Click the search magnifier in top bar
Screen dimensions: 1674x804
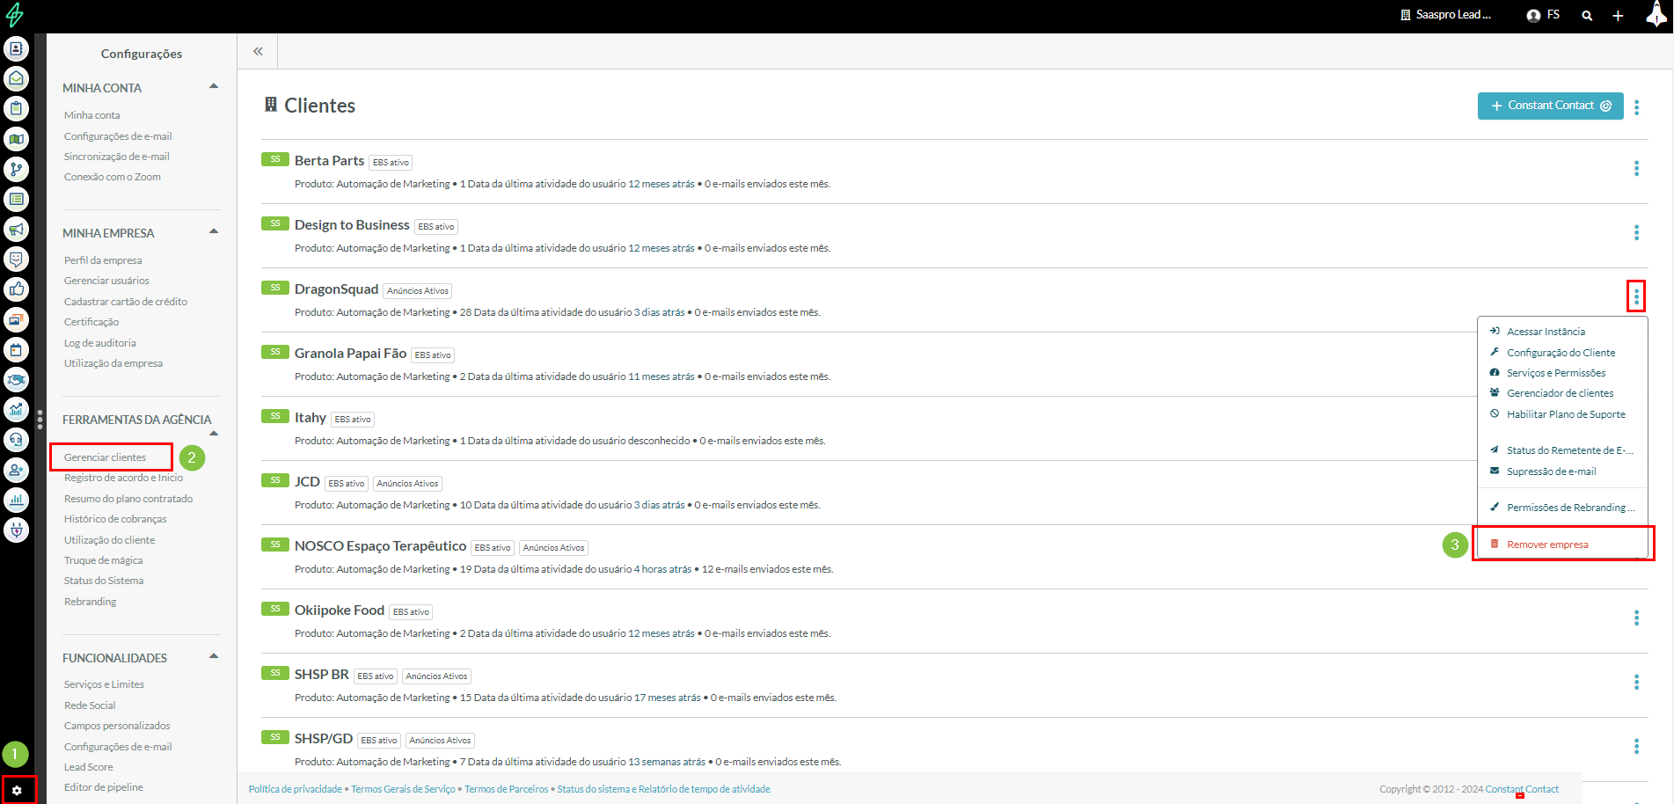[x=1587, y=16]
